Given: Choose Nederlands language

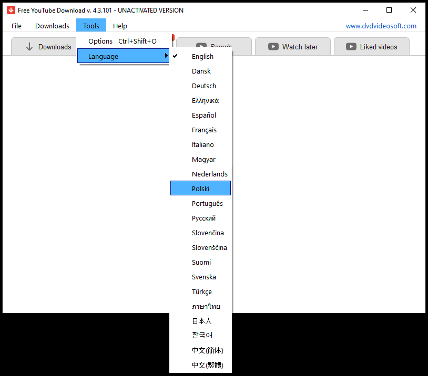Looking at the screenshot, I should pos(201,174).
